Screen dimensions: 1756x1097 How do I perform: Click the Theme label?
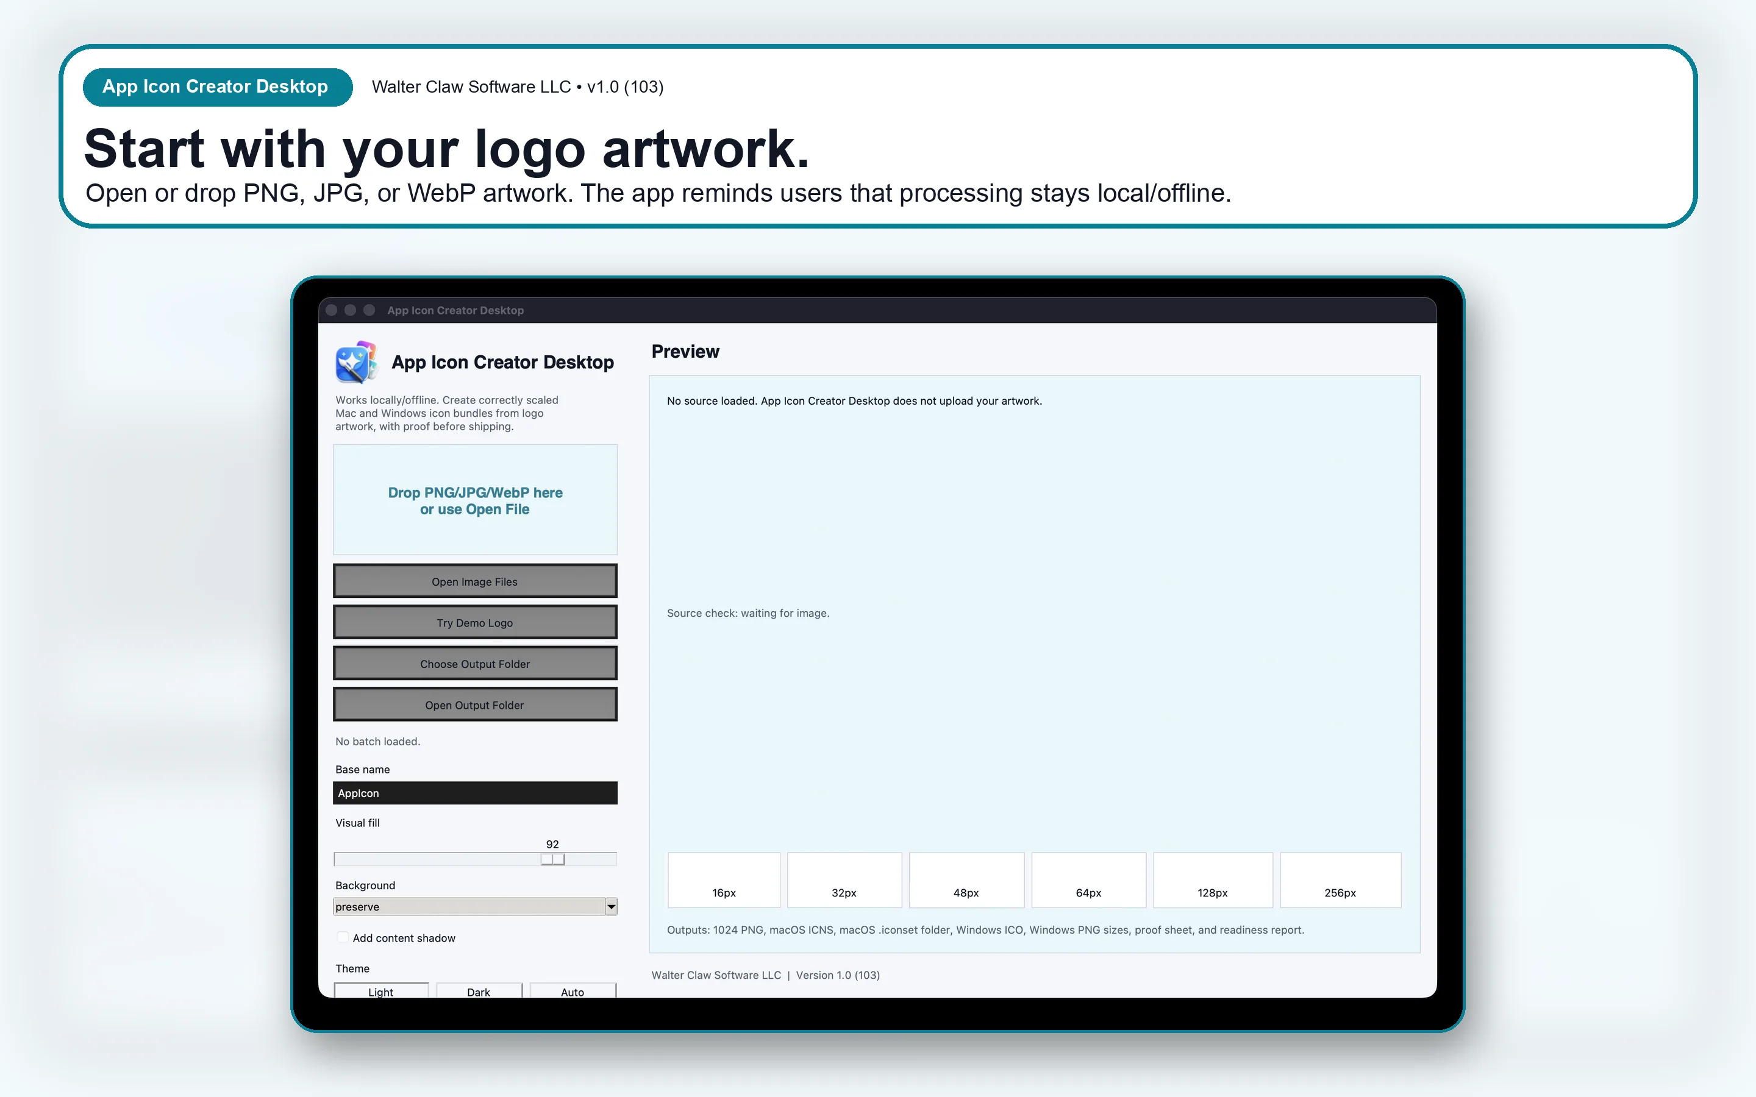[352, 968]
